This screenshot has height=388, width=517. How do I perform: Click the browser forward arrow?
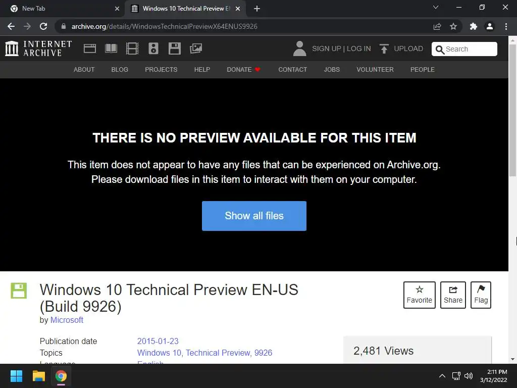[x=27, y=26]
